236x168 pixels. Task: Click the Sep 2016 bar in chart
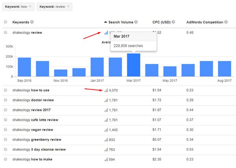point(24,67)
